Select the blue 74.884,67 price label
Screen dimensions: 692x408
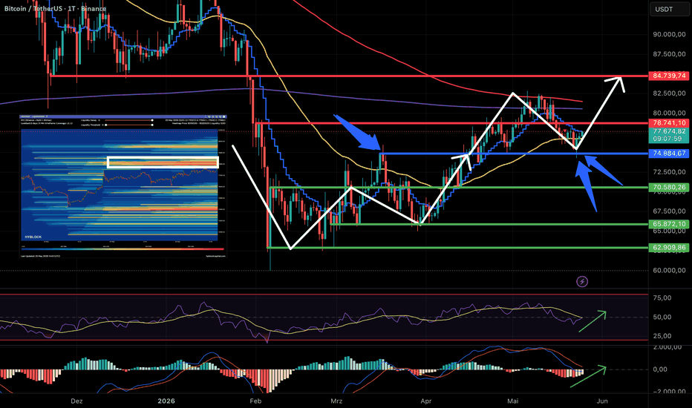[670, 153]
